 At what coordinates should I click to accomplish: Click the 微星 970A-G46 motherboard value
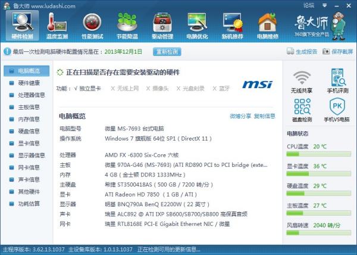(186, 165)
